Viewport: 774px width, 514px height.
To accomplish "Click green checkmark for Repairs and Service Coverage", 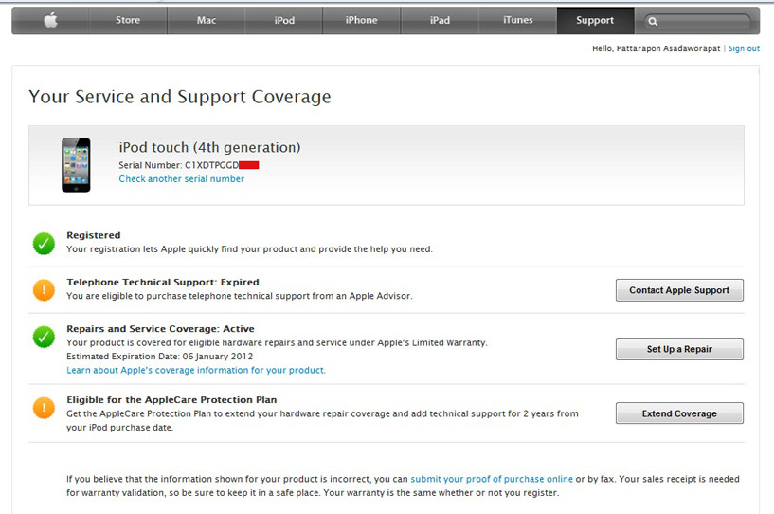I will (x=44, y=337).
